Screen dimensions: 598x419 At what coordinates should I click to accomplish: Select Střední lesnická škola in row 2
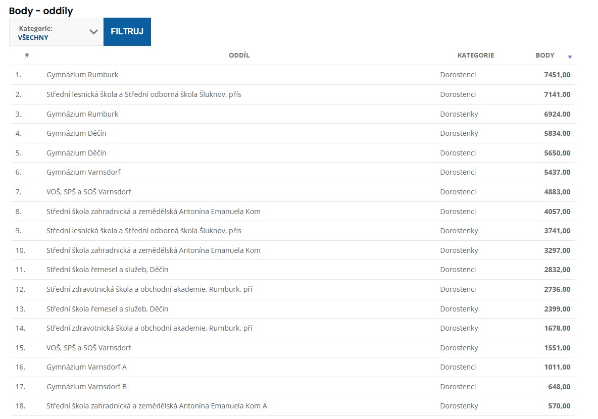point(144,94)
